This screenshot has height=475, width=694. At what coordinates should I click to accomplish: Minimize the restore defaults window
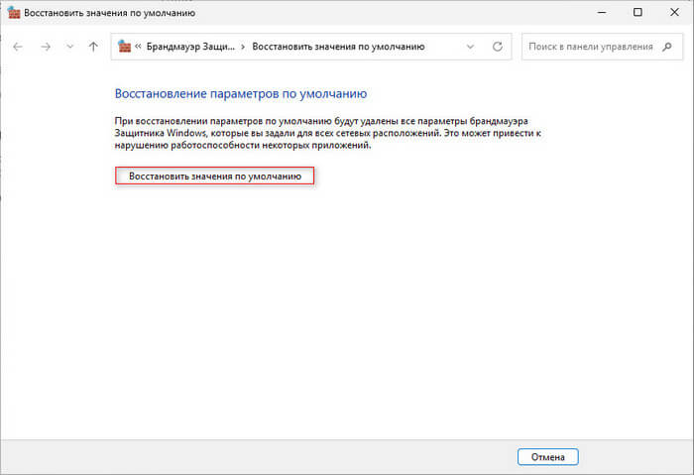[594, 13]
